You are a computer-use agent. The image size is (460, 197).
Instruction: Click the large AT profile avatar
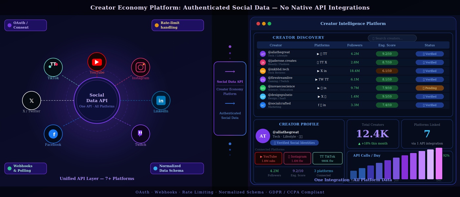tap(263, 136)
